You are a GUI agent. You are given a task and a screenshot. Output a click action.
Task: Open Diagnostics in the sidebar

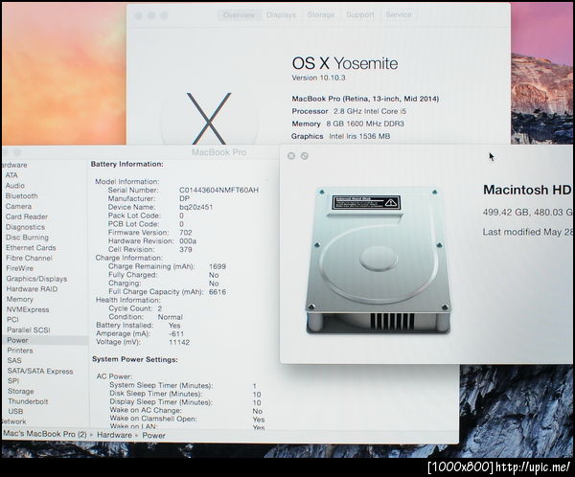click(25, 227)
